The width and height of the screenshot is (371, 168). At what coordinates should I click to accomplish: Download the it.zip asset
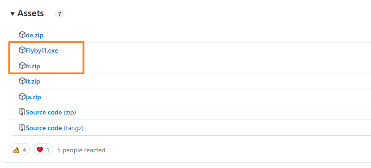(33, 82)
